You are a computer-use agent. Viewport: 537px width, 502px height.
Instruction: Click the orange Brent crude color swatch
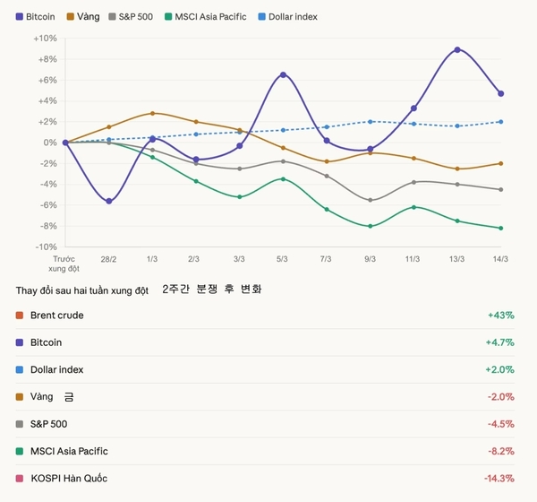21,316
